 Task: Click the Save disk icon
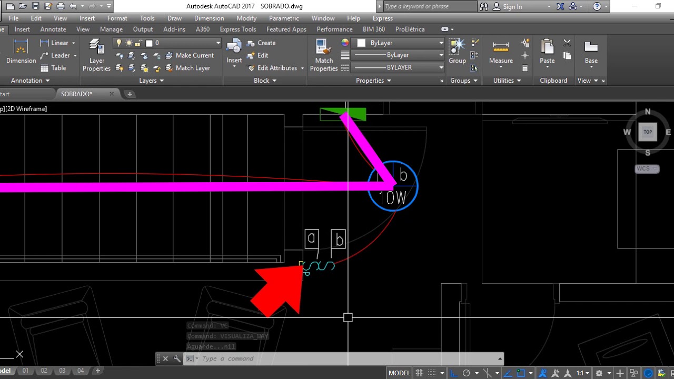[35, 6]
